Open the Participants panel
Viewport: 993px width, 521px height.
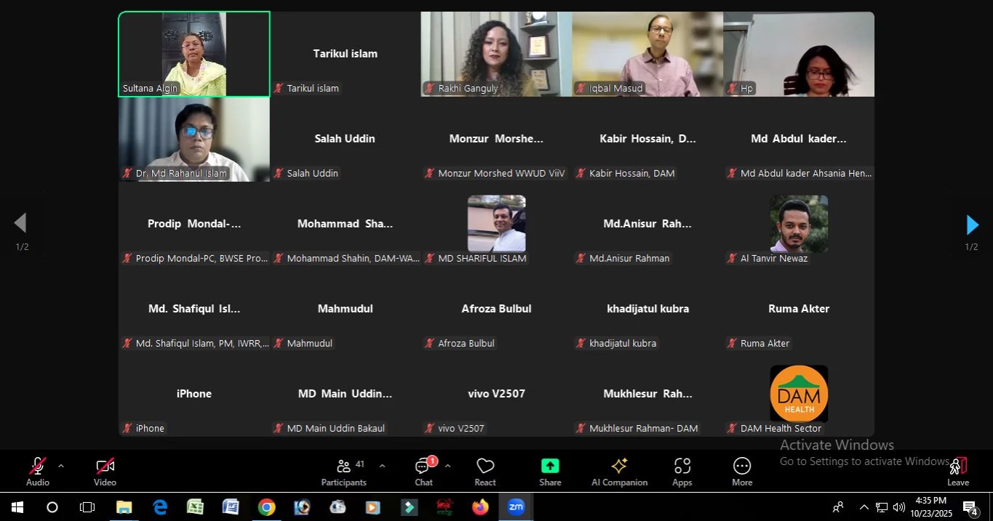tap(344, 472)
